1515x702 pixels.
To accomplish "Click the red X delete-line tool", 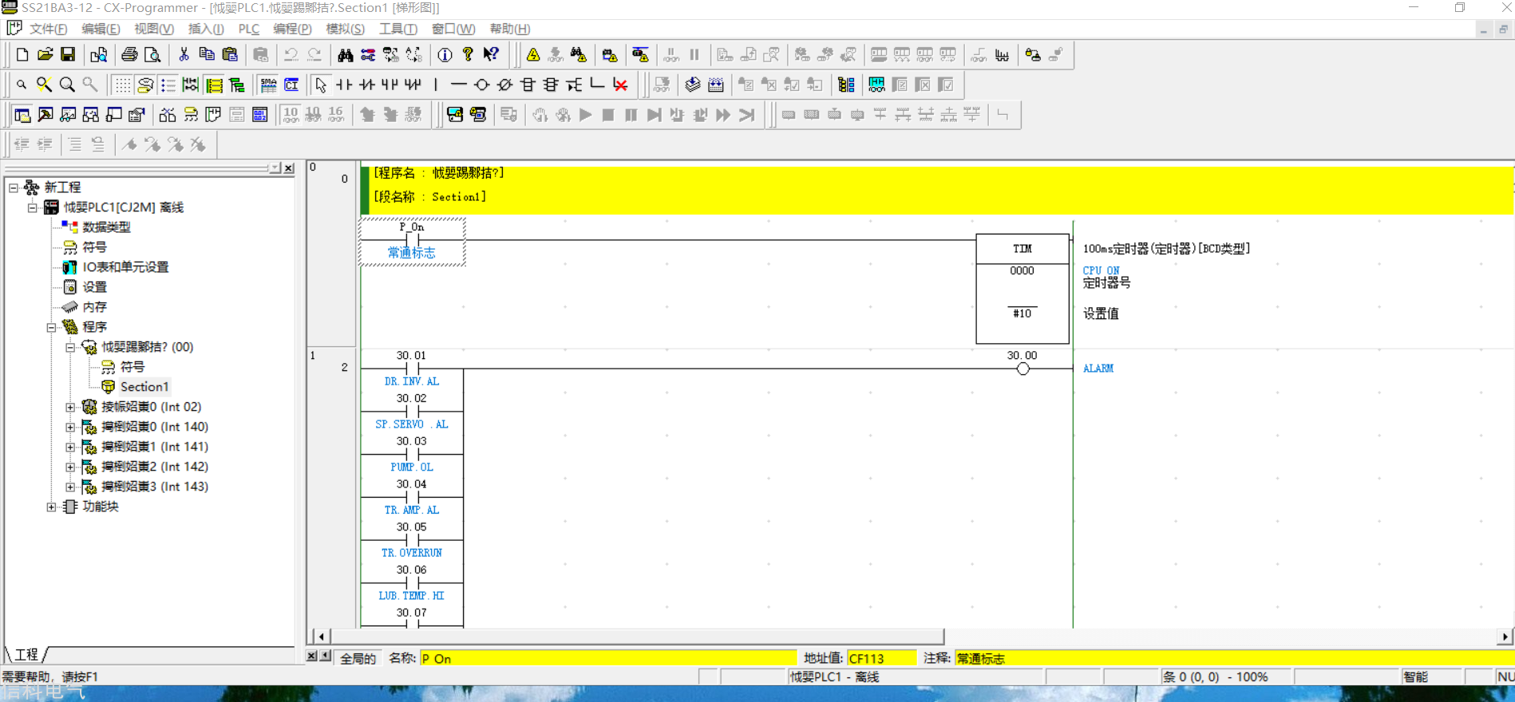I will pyautogui.click(x=620, y=85).
